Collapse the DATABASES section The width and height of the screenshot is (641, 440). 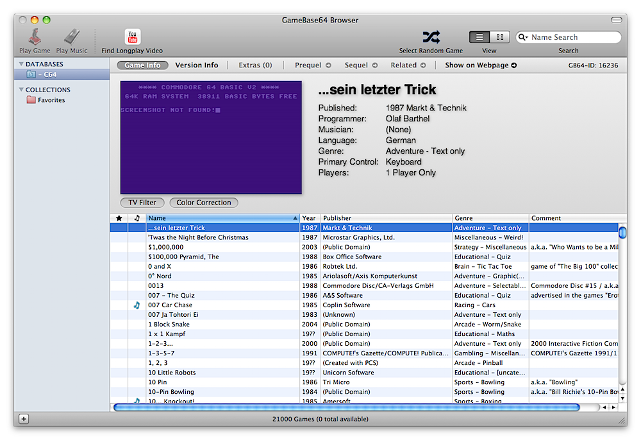tap(21, 64)
